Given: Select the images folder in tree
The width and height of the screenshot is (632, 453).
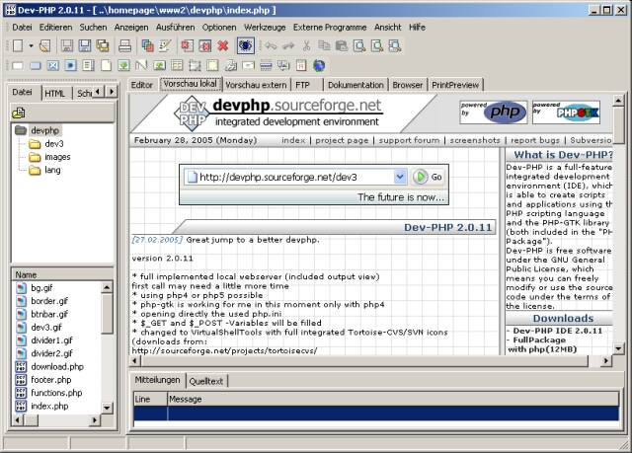Looking at the screenshot, I should coord(56,156).
